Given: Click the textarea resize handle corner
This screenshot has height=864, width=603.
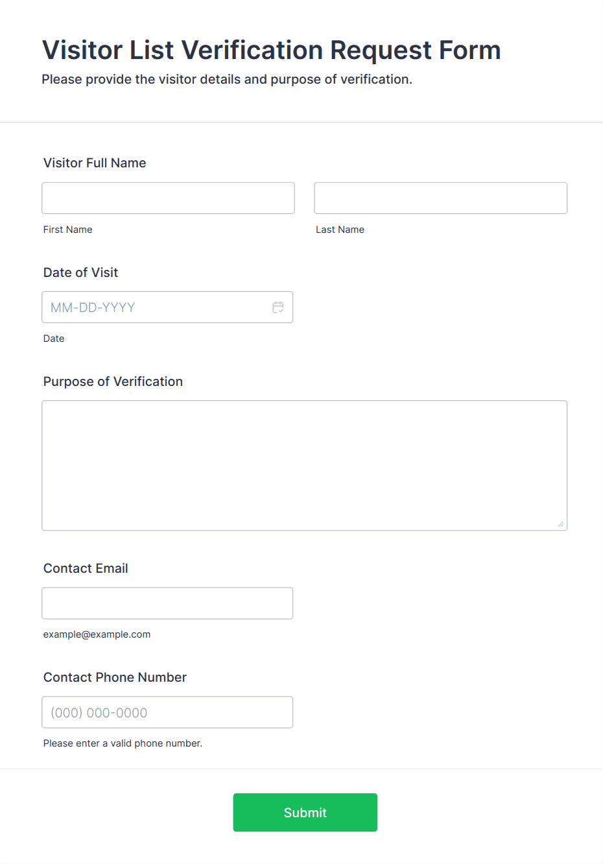Looking at the screenshot, I should [561, 524].
